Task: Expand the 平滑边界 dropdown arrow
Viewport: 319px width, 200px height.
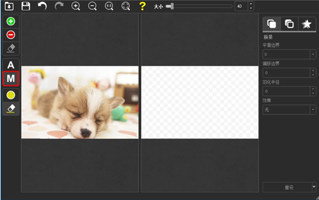Action: tap(313, 54)
